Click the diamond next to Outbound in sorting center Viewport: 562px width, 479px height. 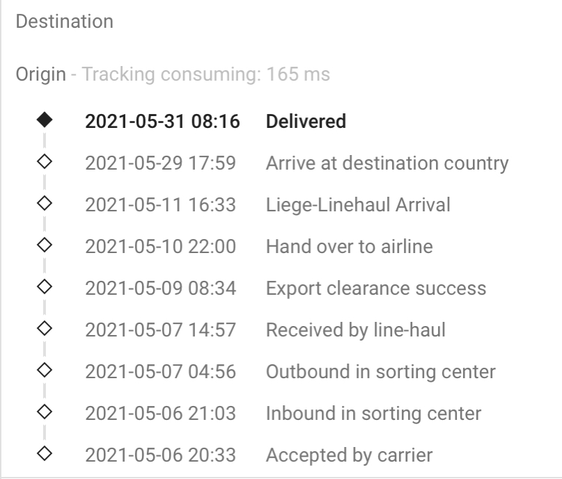tap(45, 371)
